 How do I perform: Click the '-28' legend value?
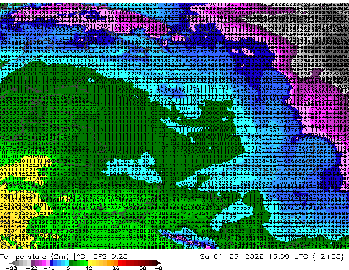11,268
